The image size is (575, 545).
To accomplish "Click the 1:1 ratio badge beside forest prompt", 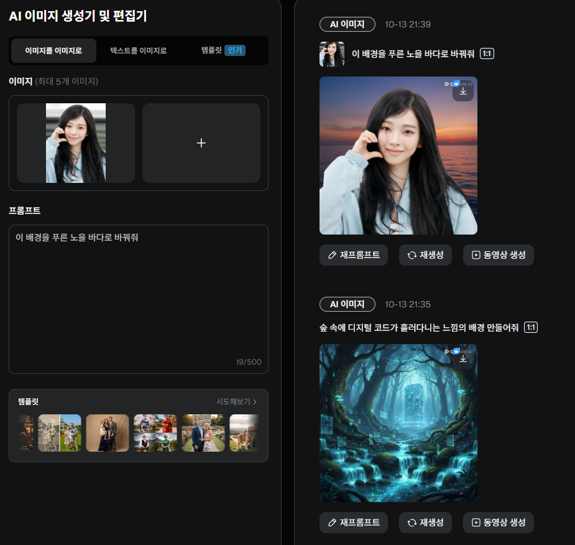I will point(531,327).
